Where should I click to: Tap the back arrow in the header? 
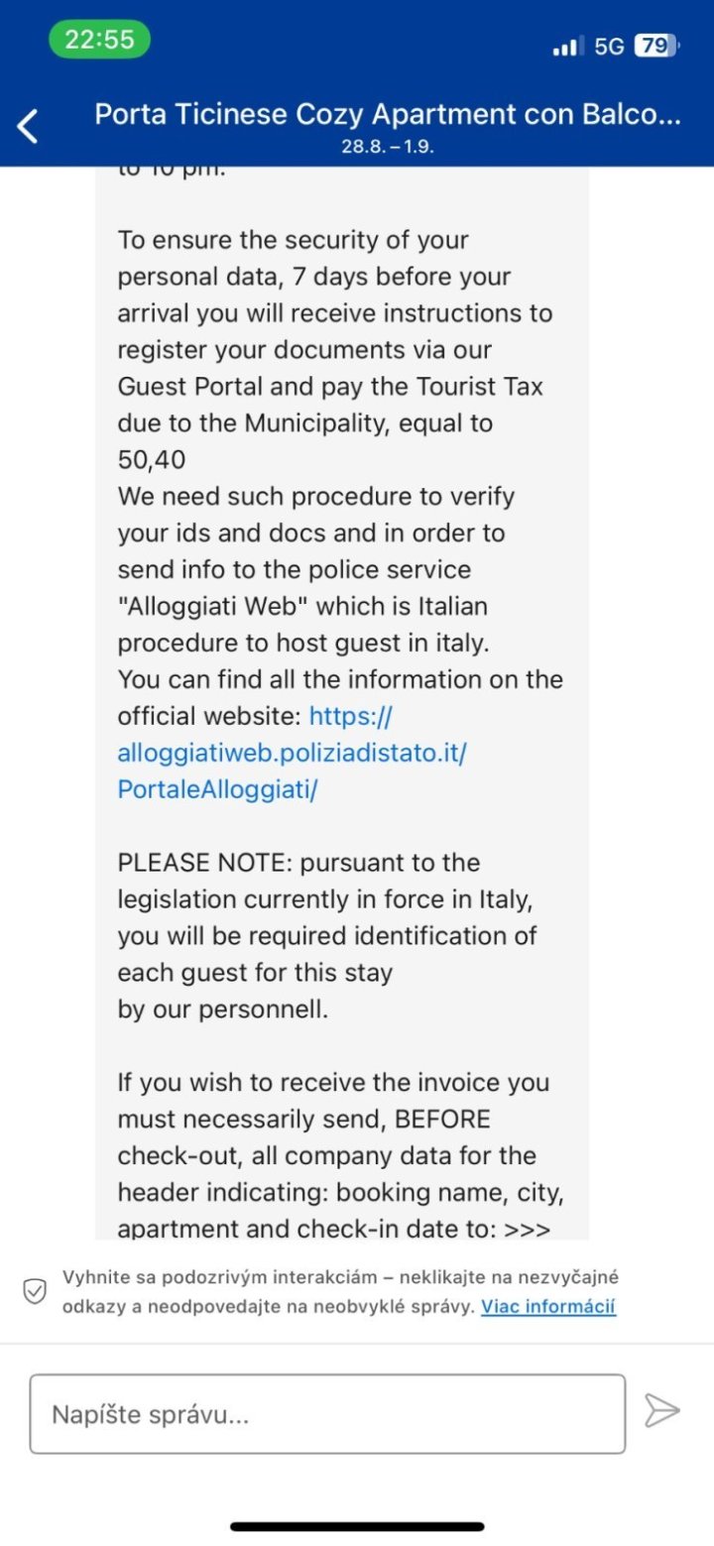29,126
